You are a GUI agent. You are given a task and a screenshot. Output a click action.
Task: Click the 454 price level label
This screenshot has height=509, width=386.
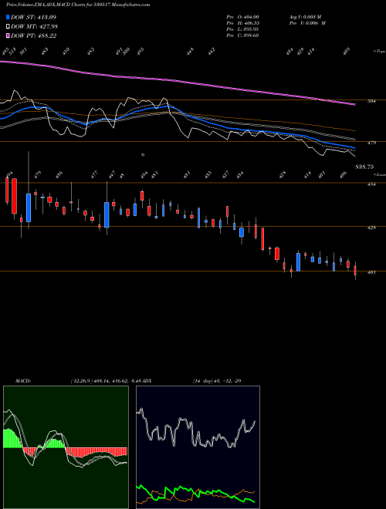coord(371,184)
